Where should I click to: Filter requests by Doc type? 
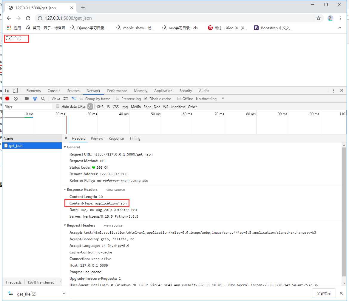coord(157,107)
